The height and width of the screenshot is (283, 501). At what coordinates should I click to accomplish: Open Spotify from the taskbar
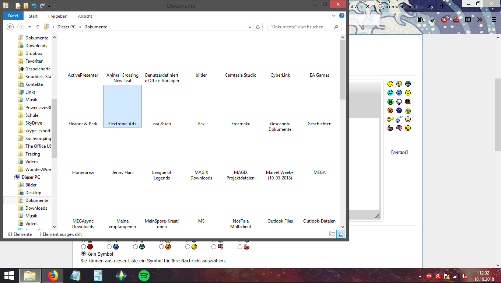[x=144, y=275]
